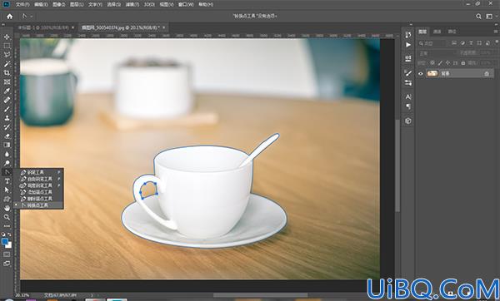Go to the Home screen
Screen dimensions: 500x301
pos(10,17)
